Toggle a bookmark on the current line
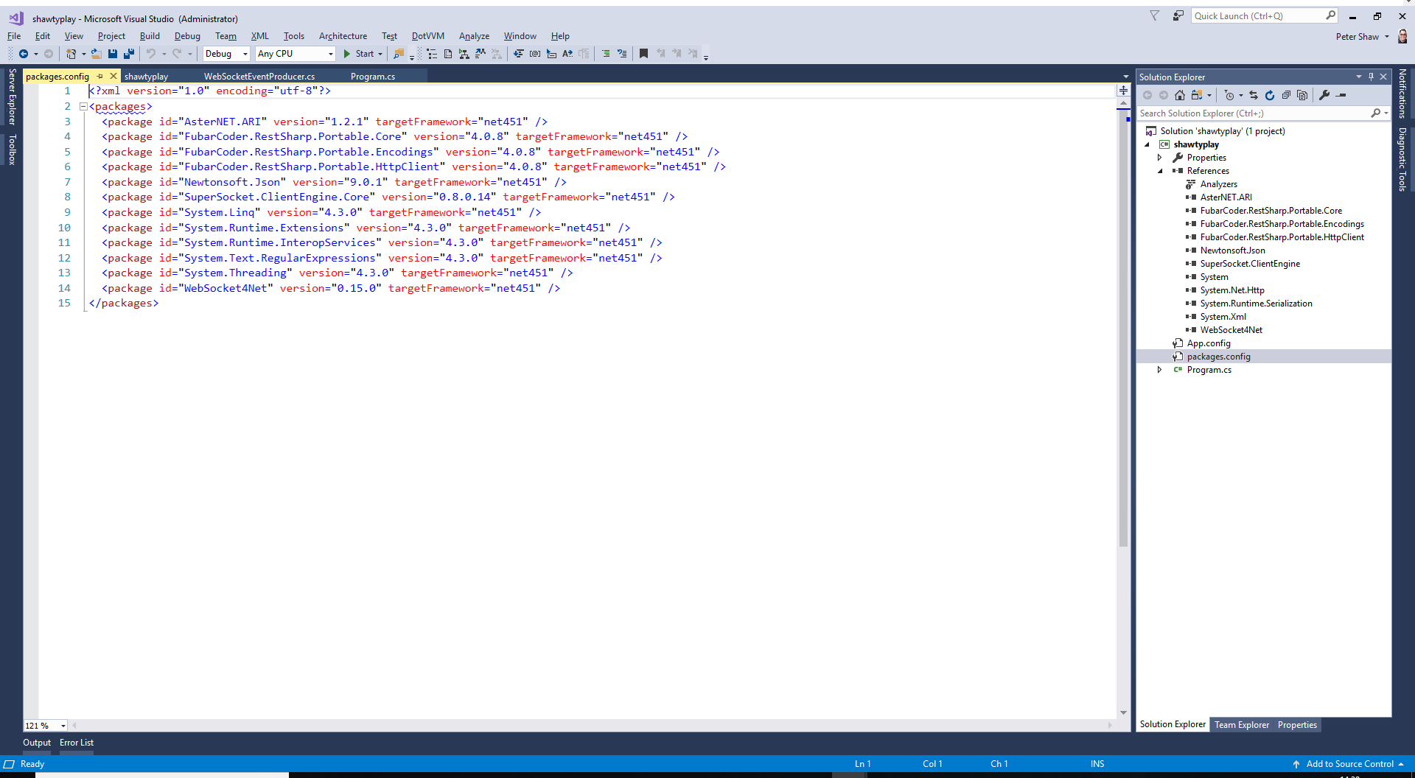This screenshot has height=778, width=1415. pos(643,53)
